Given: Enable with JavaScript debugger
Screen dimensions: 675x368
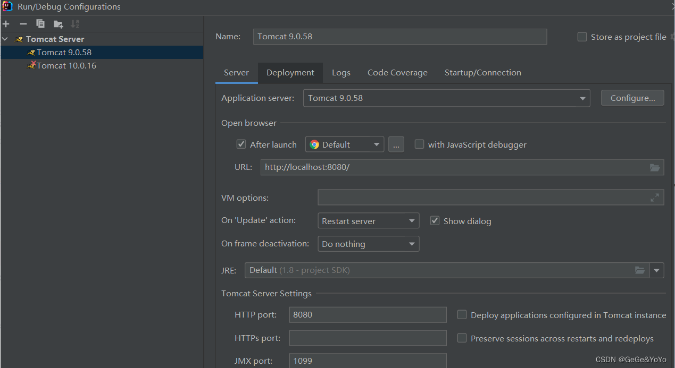Looking at the screenshot, I should coord(419,144).
